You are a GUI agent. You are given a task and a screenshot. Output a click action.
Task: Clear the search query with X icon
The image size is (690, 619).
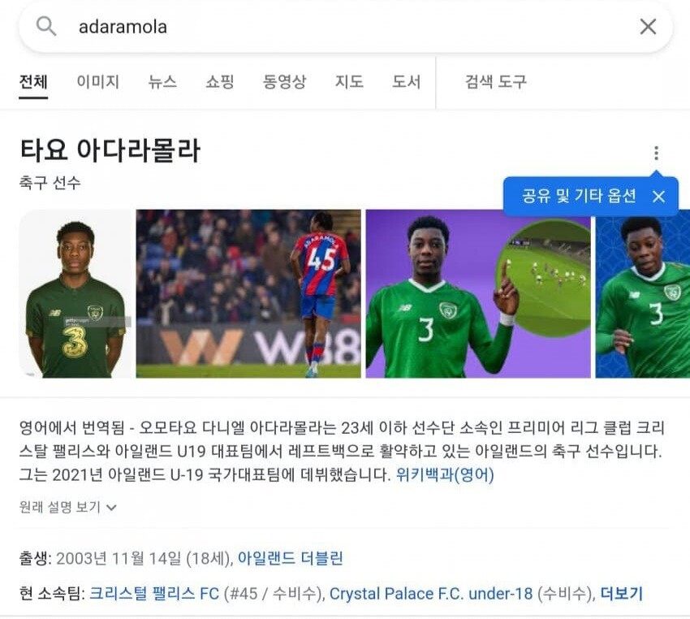click(648, 27)
